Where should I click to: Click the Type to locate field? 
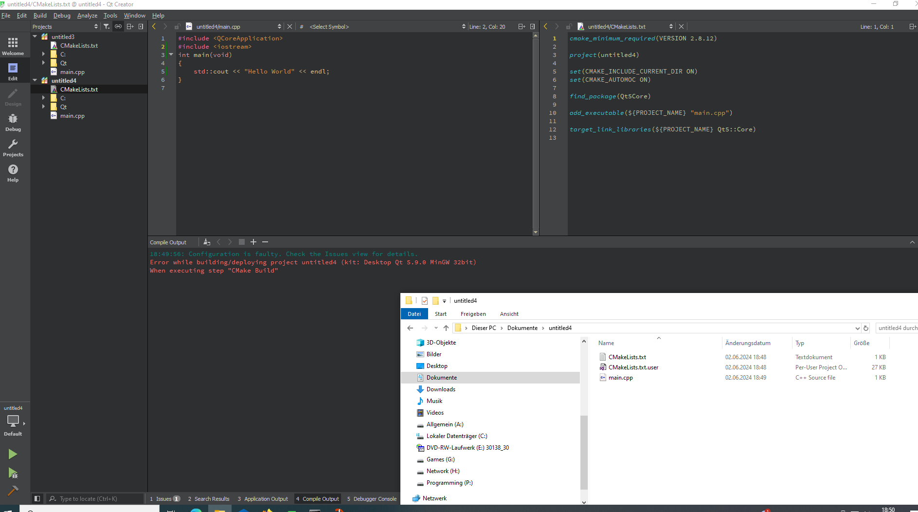(95, 499)
